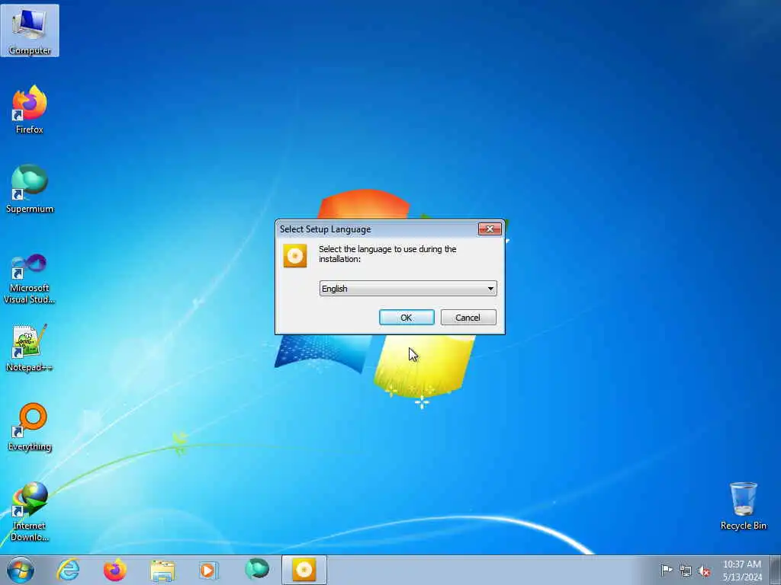The height and width of the screenshot is (585, 781).
Task: Click the setup disc icon in dialog
Action: click(295, 256)
